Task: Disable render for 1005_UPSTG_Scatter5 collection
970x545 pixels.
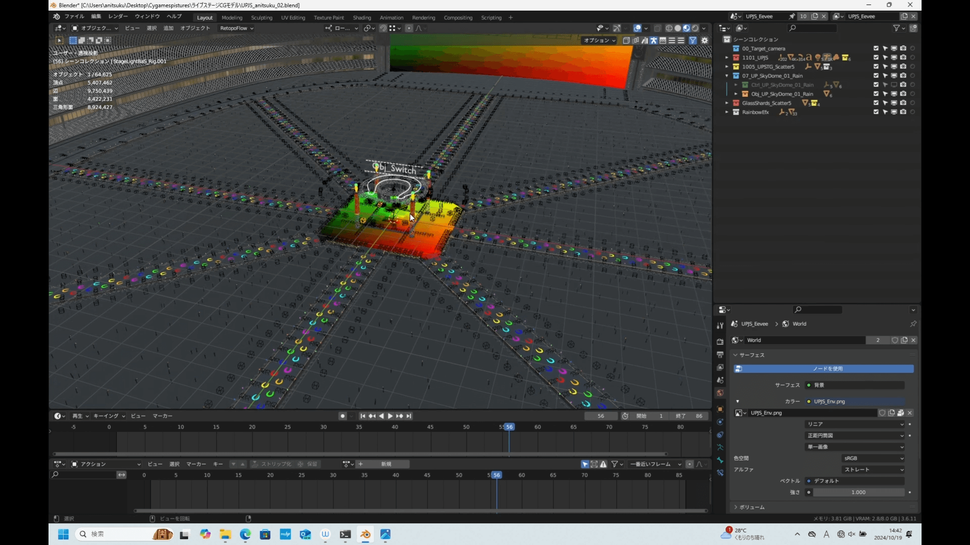Action: click(903, 67)
